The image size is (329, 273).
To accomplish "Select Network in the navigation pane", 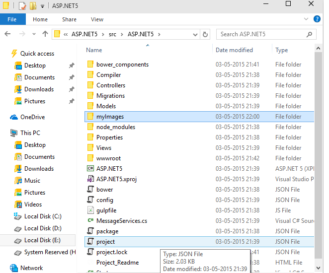I will pos(31,268).
